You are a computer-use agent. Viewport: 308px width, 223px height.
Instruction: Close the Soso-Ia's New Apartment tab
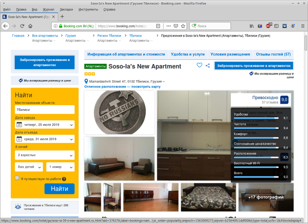(53, 17)
